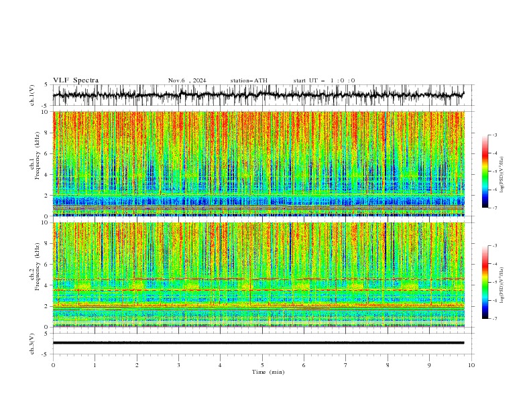Click the "-3" tick on upper color bar

coord(494,135)
